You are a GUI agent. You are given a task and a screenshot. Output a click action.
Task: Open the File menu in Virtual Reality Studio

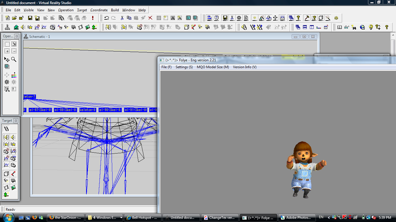(8, 10)
